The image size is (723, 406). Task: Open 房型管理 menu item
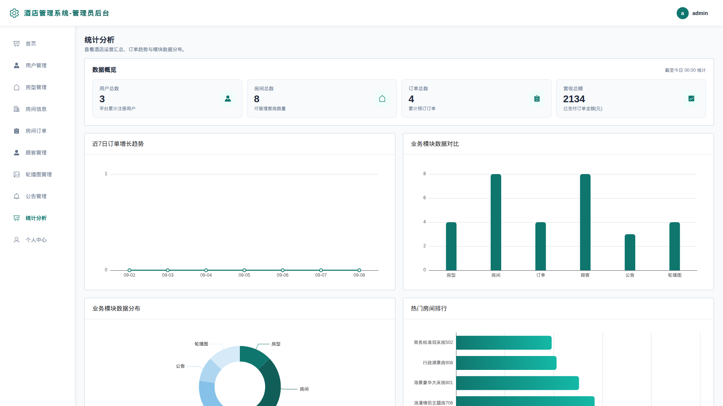pyautogui.click(x=38, y=87)
